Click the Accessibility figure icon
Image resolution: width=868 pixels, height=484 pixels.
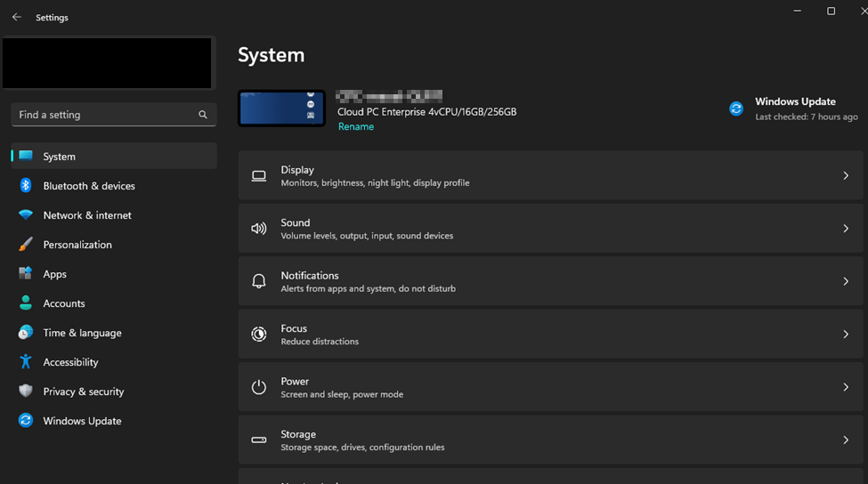(26, 362)
